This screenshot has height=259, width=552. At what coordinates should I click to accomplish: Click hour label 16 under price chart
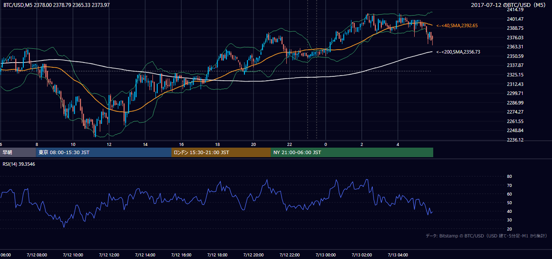pos(181,144)
